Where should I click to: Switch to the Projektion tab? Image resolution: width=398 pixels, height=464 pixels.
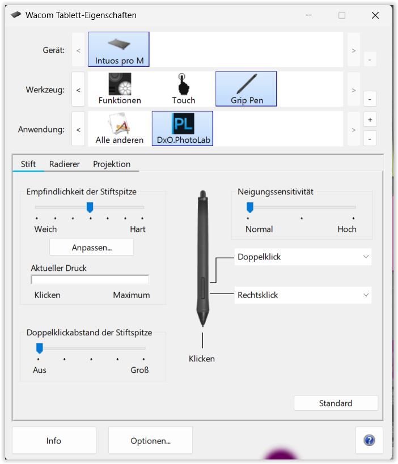point(112,164)
